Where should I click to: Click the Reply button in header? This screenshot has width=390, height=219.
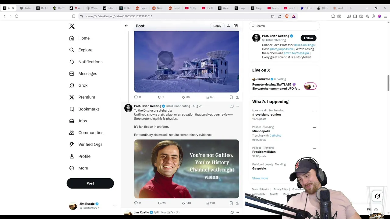(217, 26)
